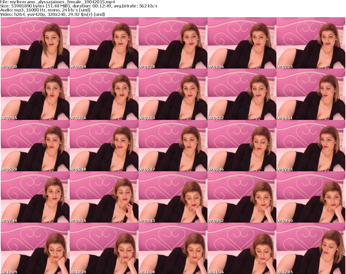Select the thumbnail stamped 00:01:28

coord(173,43)
